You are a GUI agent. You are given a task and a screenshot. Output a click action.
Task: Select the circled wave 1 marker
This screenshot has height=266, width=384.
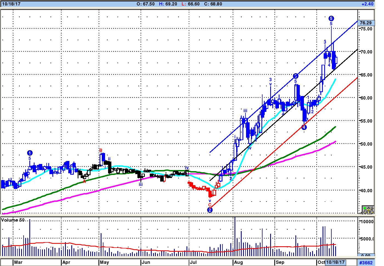click(30, 153)
